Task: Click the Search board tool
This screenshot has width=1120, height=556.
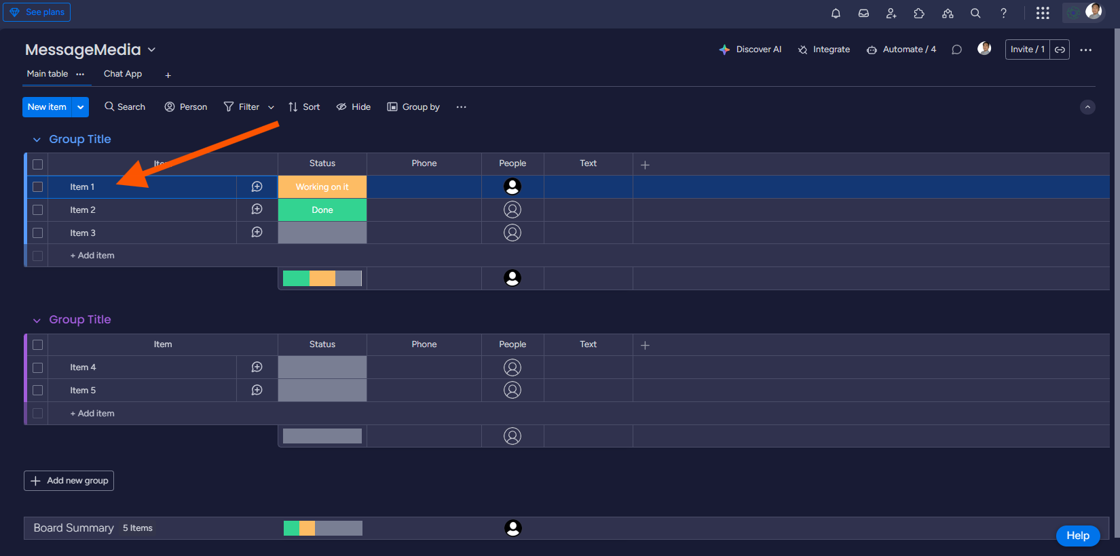Action: point(125,107)
